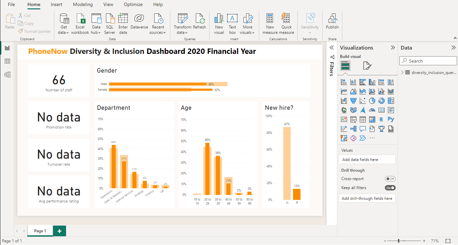Add the Azure map visual

363,110
